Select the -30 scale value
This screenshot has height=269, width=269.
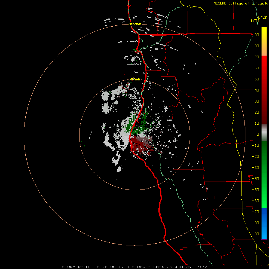click(256, 168)
